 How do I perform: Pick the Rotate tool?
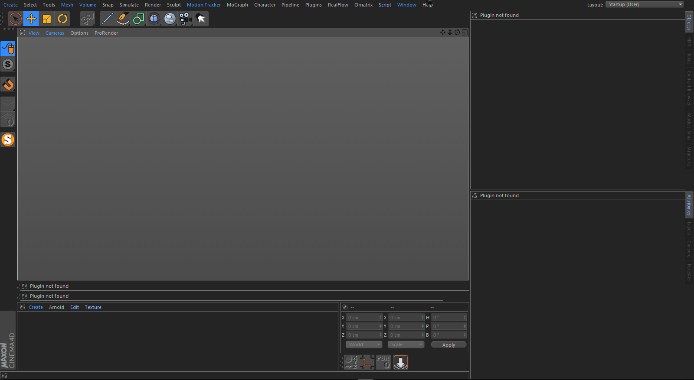pos(62,19)
